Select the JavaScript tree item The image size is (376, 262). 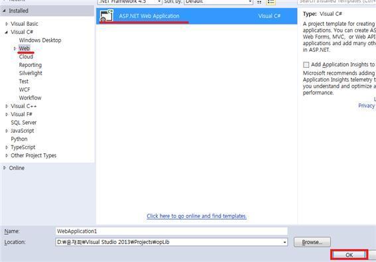(23, 131)
